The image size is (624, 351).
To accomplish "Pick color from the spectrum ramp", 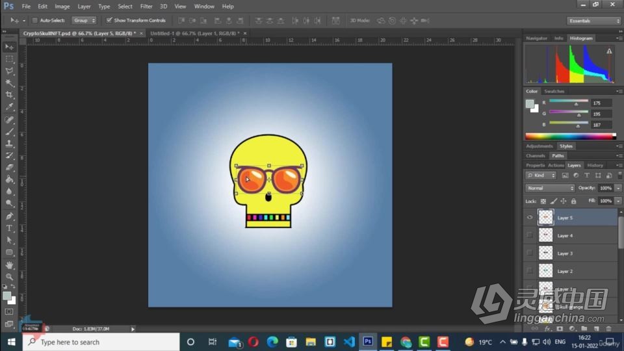I will [x=571, y=136].
